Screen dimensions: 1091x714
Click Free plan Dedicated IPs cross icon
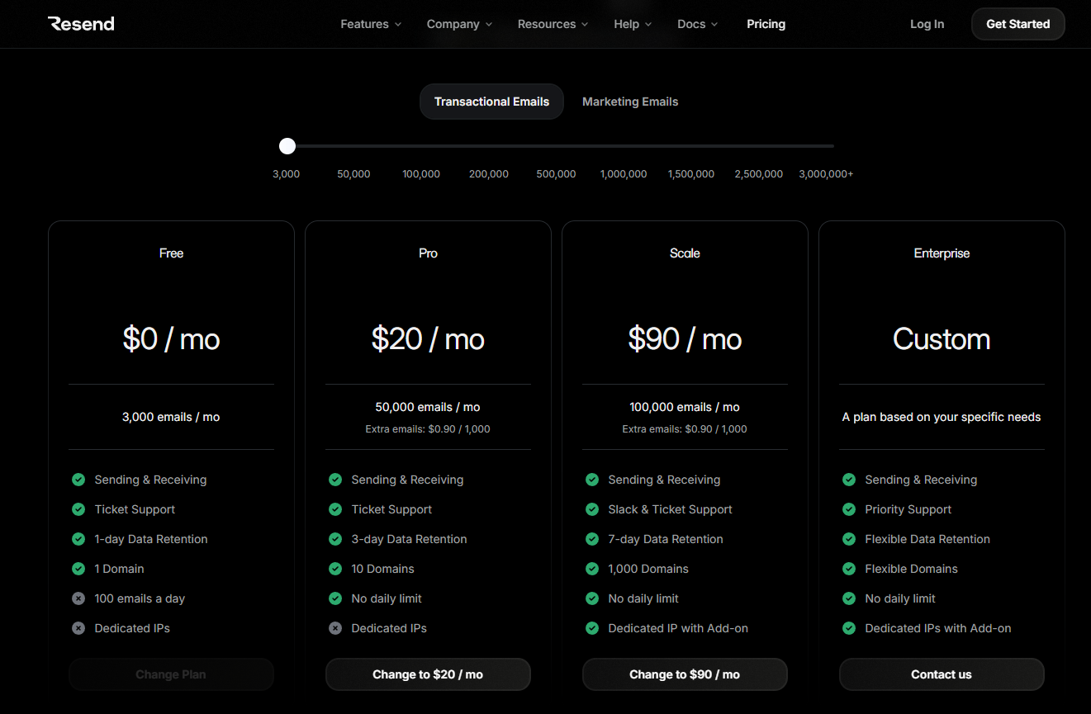(x=78, y=628)
